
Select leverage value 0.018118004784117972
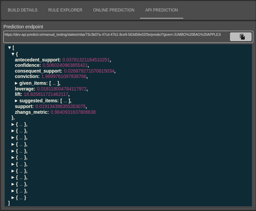click(x=62, y=89)
